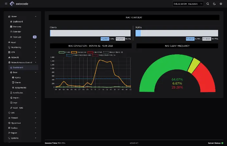Click the Firewall icon in sidebar

pos(9,117)
